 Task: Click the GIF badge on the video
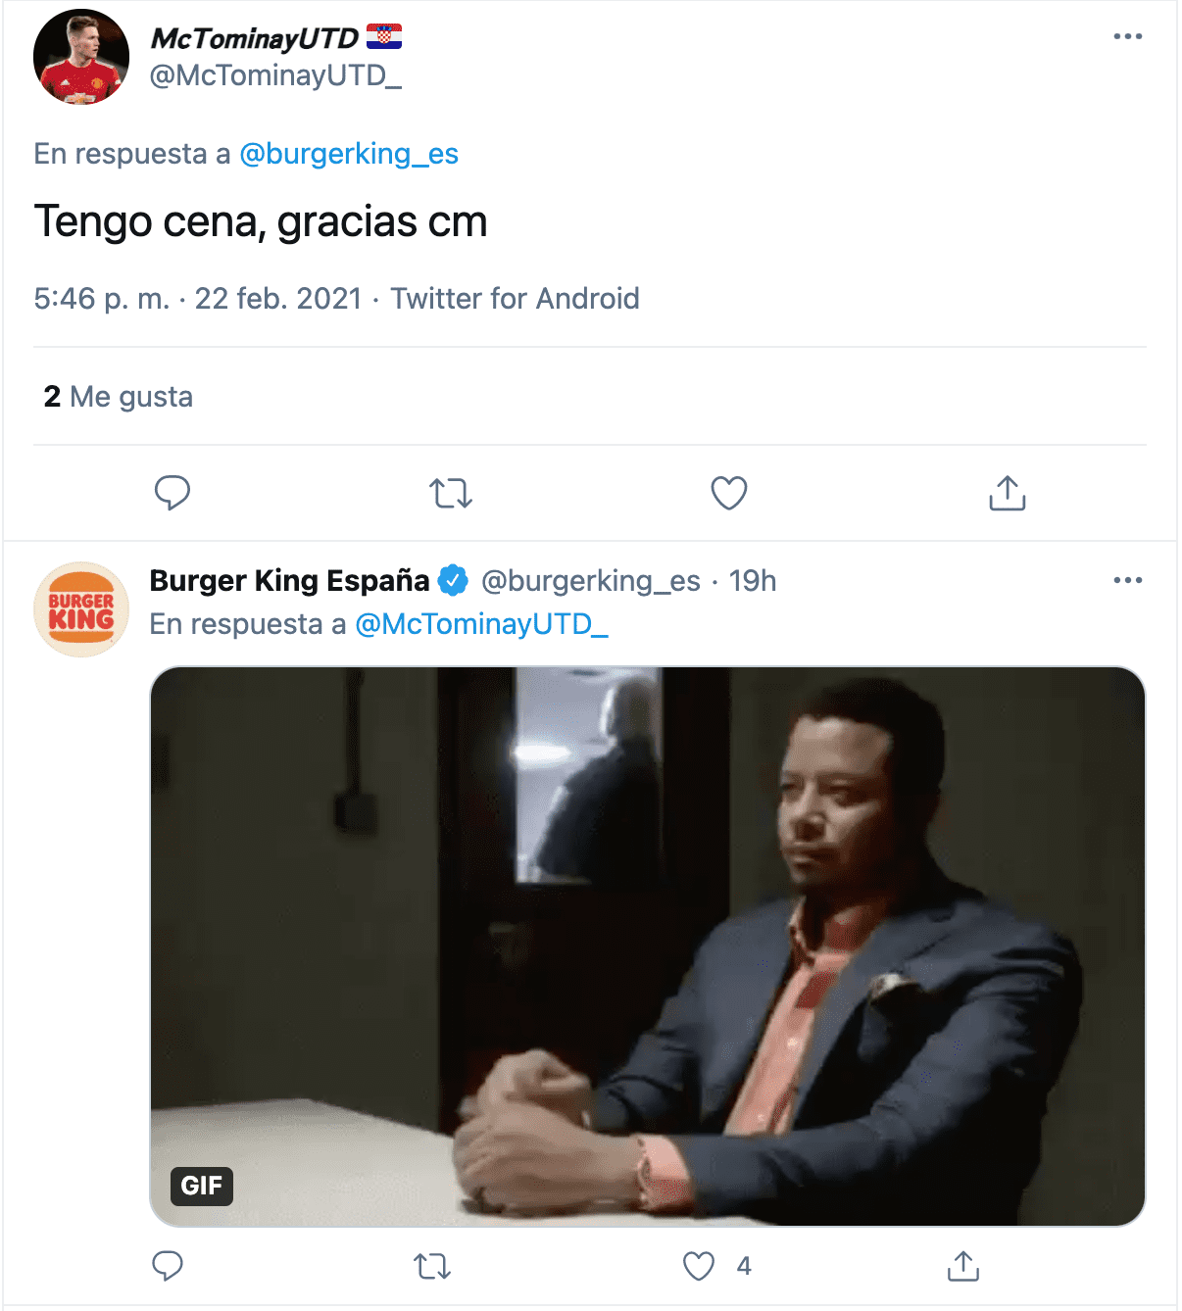[201, 1187]
